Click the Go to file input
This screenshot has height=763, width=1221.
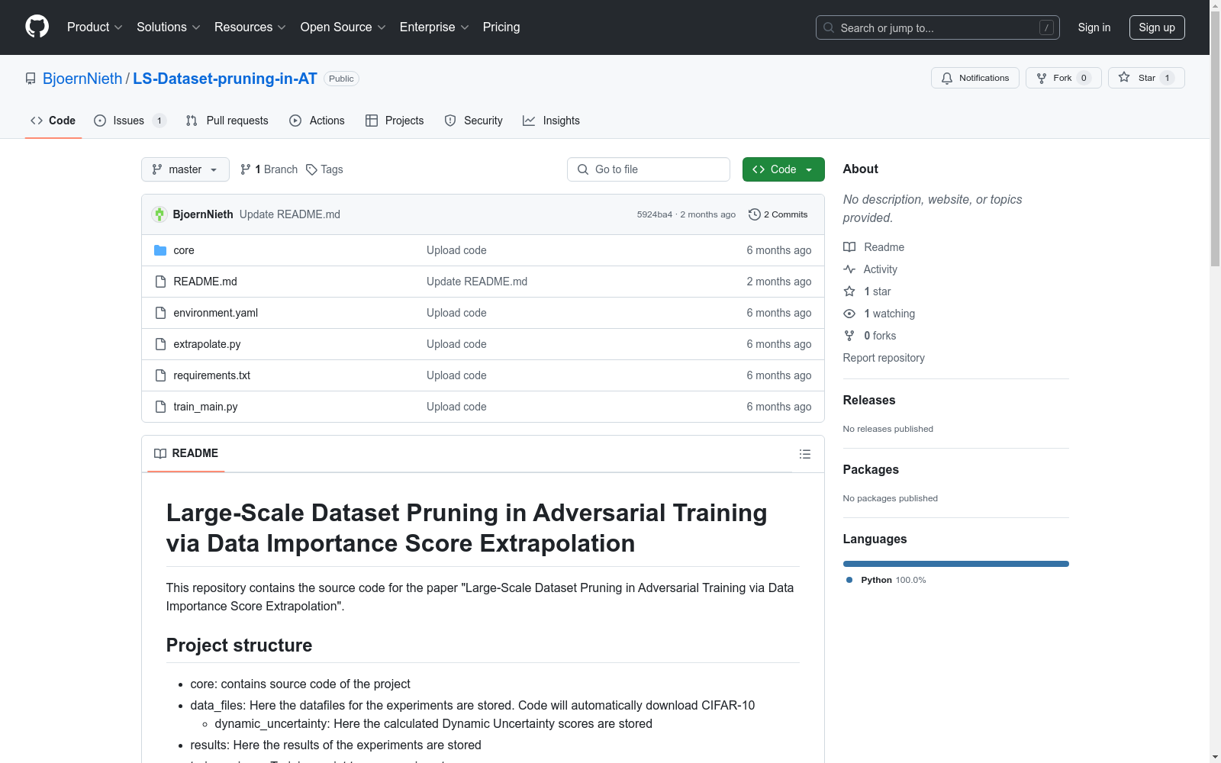pyautogui.click(x=649, y=169)
